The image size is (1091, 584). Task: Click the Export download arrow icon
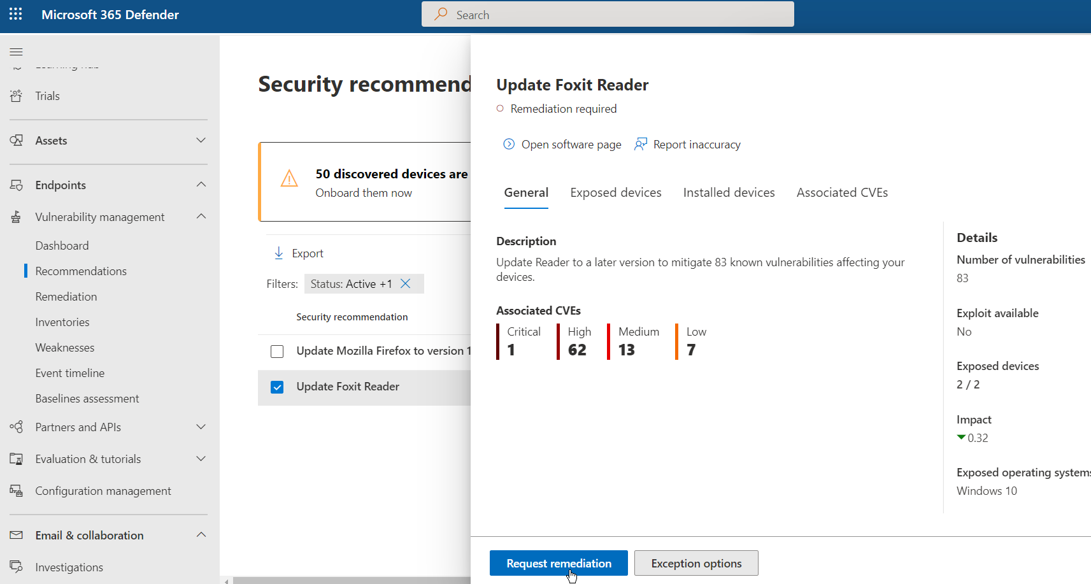[279, 253]
